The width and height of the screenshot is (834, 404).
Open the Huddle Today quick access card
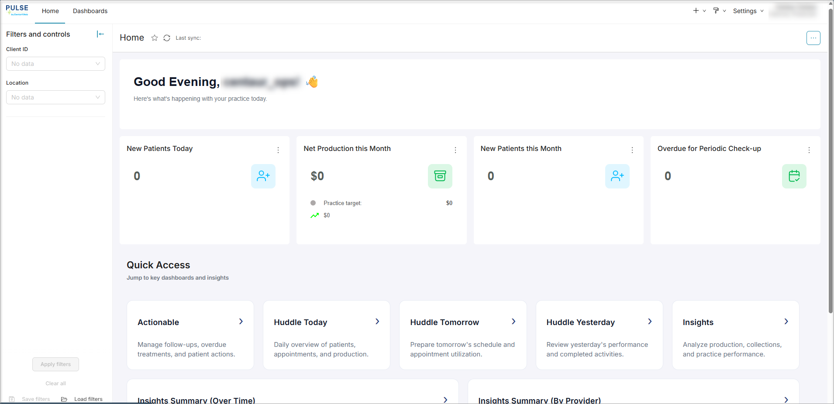(327, 335)
